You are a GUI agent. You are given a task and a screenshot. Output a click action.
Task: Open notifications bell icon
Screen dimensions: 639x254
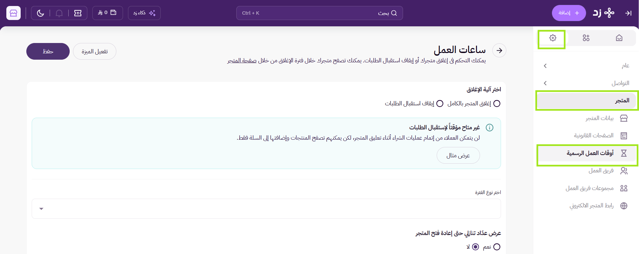pos(59,13)
